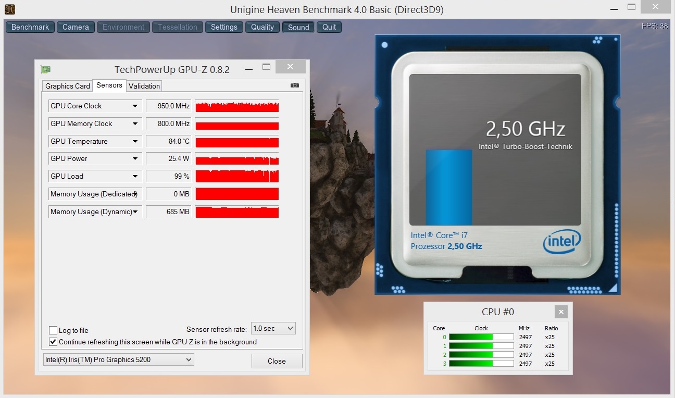675x398 pixels.
Task: Open the Intel Iris Pro Graphics 5200 selector
Action: (118, 359)
